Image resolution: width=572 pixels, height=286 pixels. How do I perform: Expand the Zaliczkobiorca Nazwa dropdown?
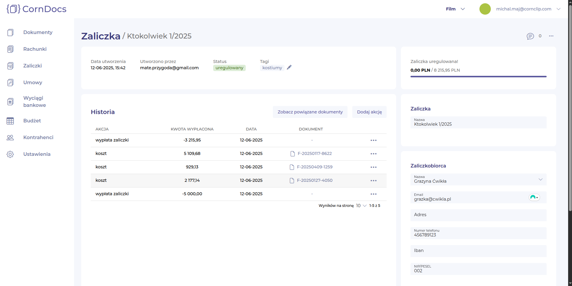tap(540, 179)
